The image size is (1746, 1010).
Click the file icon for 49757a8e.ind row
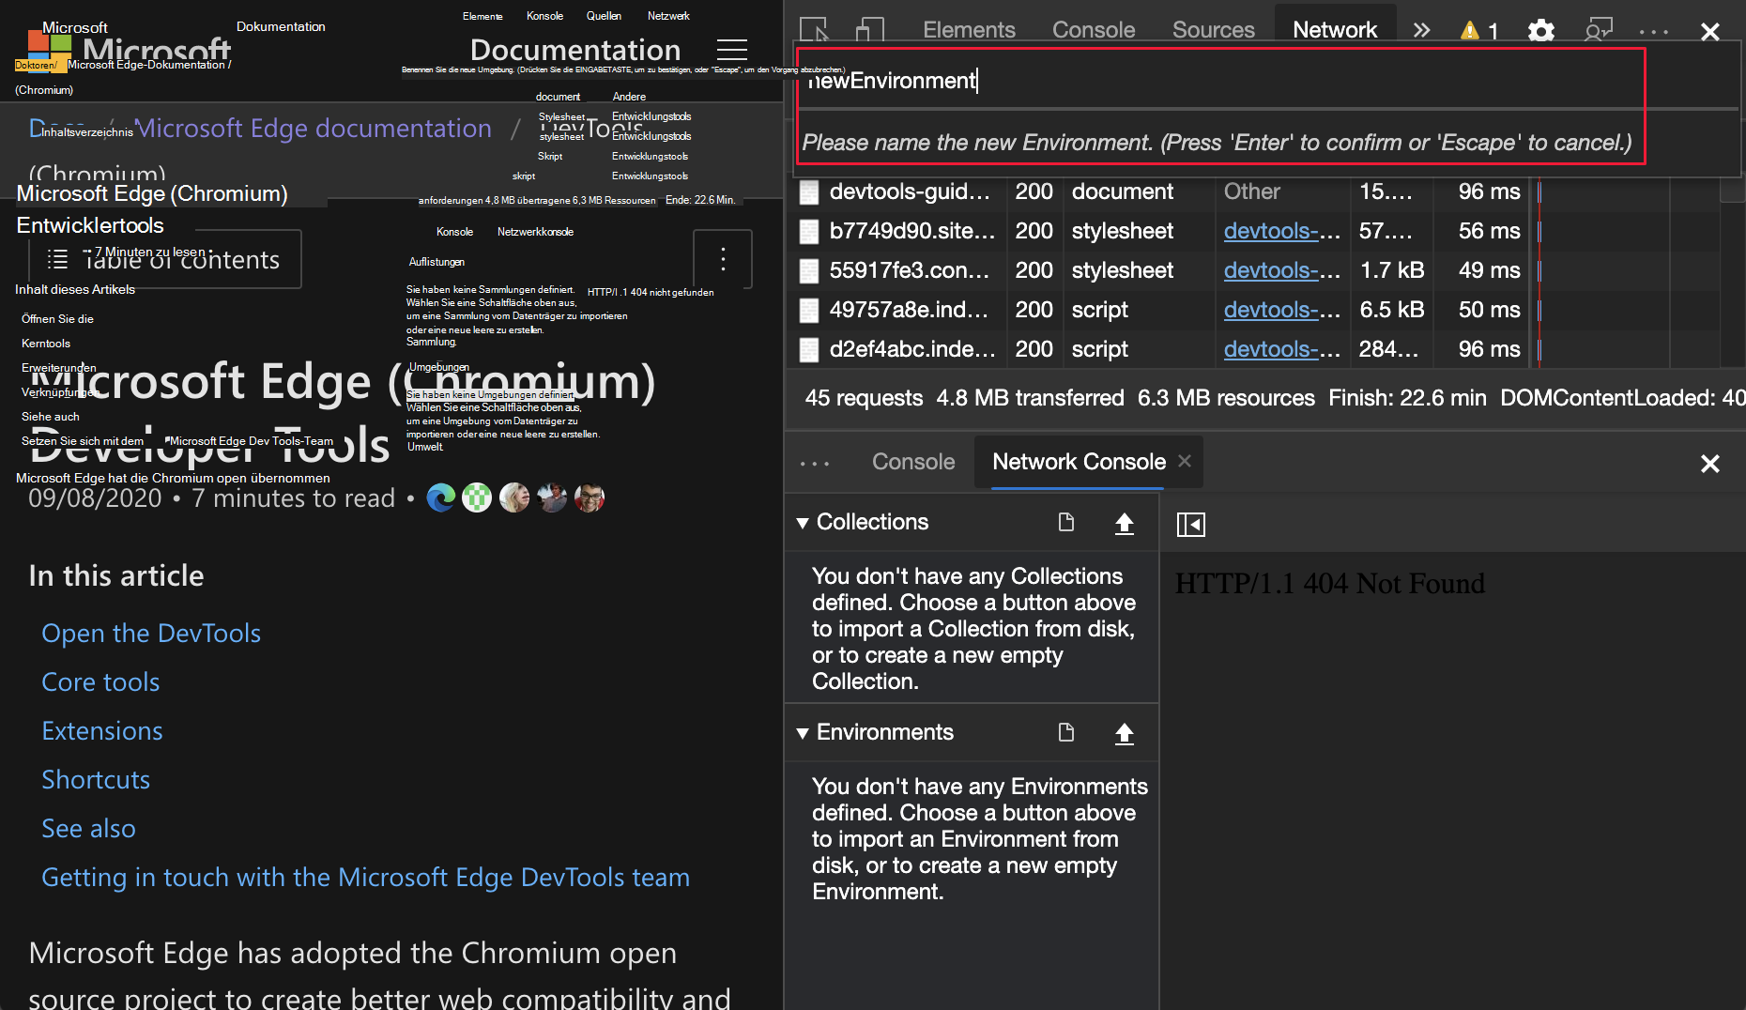point(809,311)
